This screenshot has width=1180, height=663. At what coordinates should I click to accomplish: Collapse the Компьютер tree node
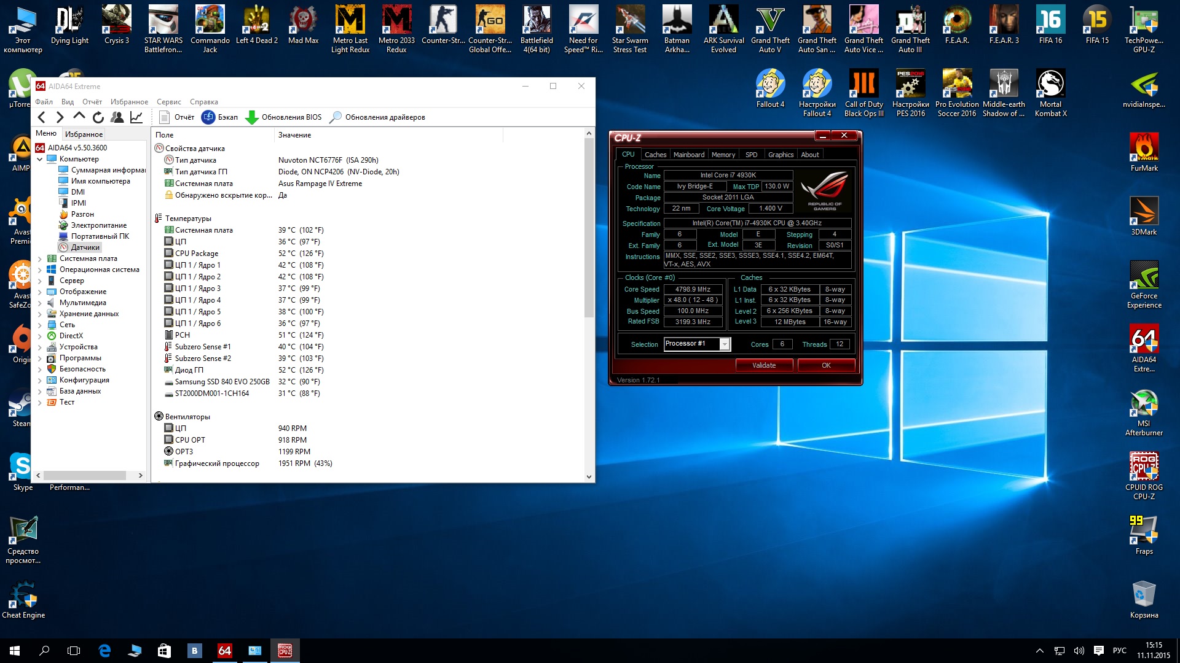pyautogui.click(x=40, y=160)
